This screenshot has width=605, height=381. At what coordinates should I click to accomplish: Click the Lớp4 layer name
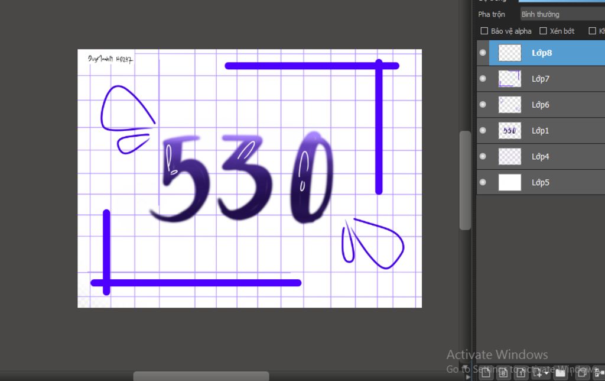541,157
